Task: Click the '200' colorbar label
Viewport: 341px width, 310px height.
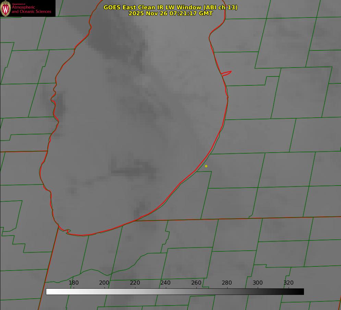Action: tap(104, 283)
